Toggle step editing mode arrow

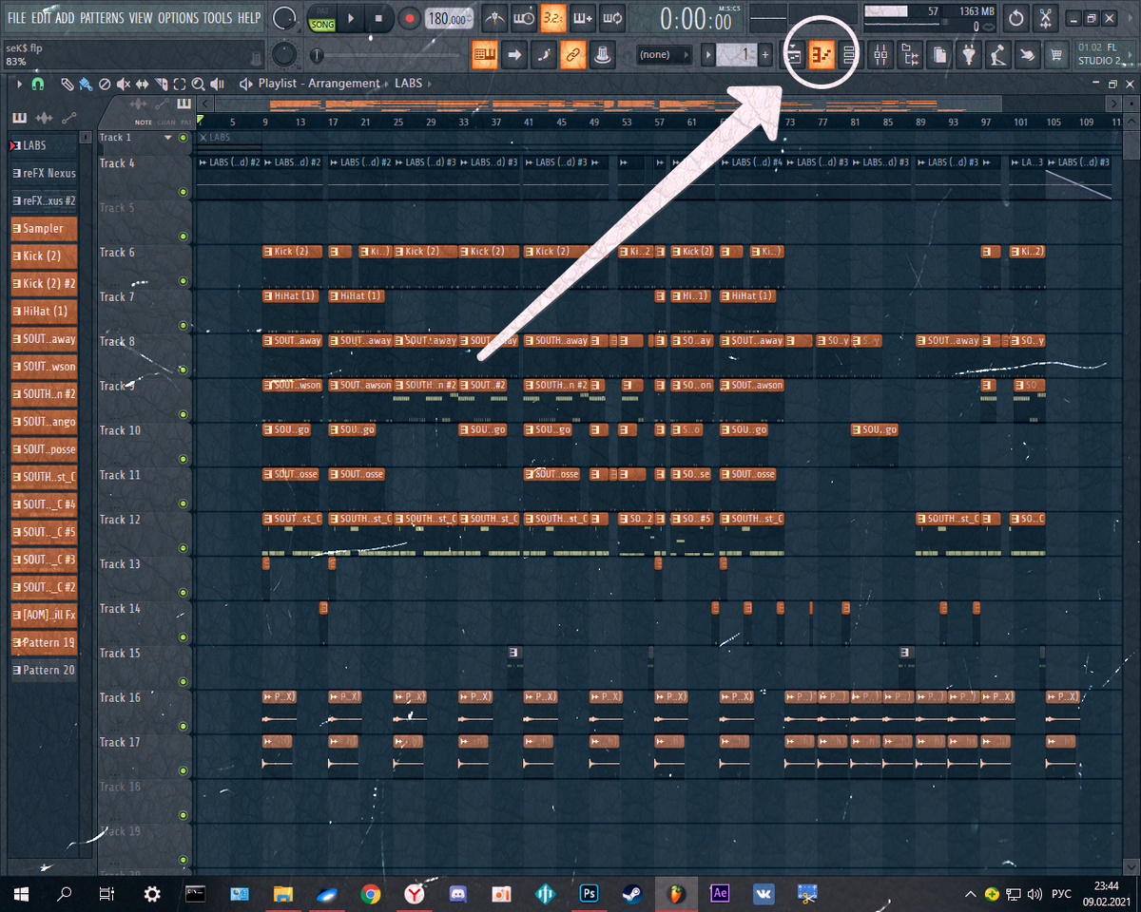point(514,56)
